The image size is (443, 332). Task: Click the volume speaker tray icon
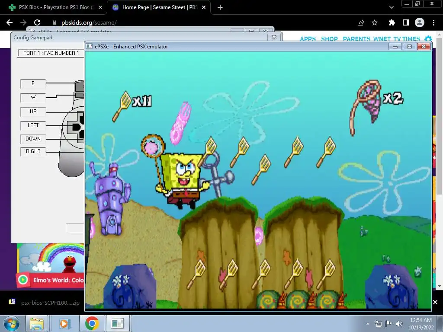coord(399,324)
